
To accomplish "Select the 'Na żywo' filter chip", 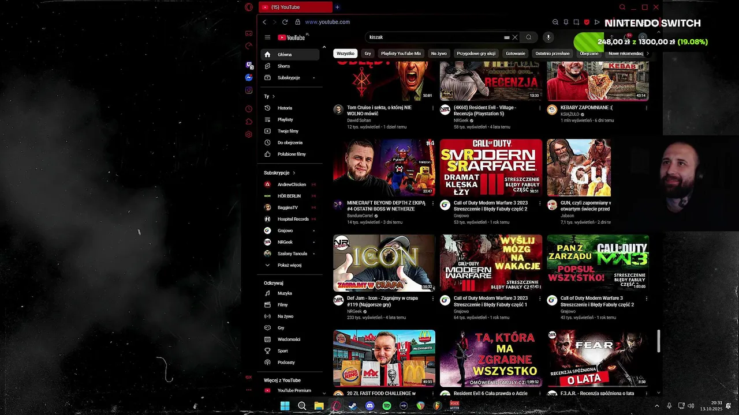I will tap(439, 54).
